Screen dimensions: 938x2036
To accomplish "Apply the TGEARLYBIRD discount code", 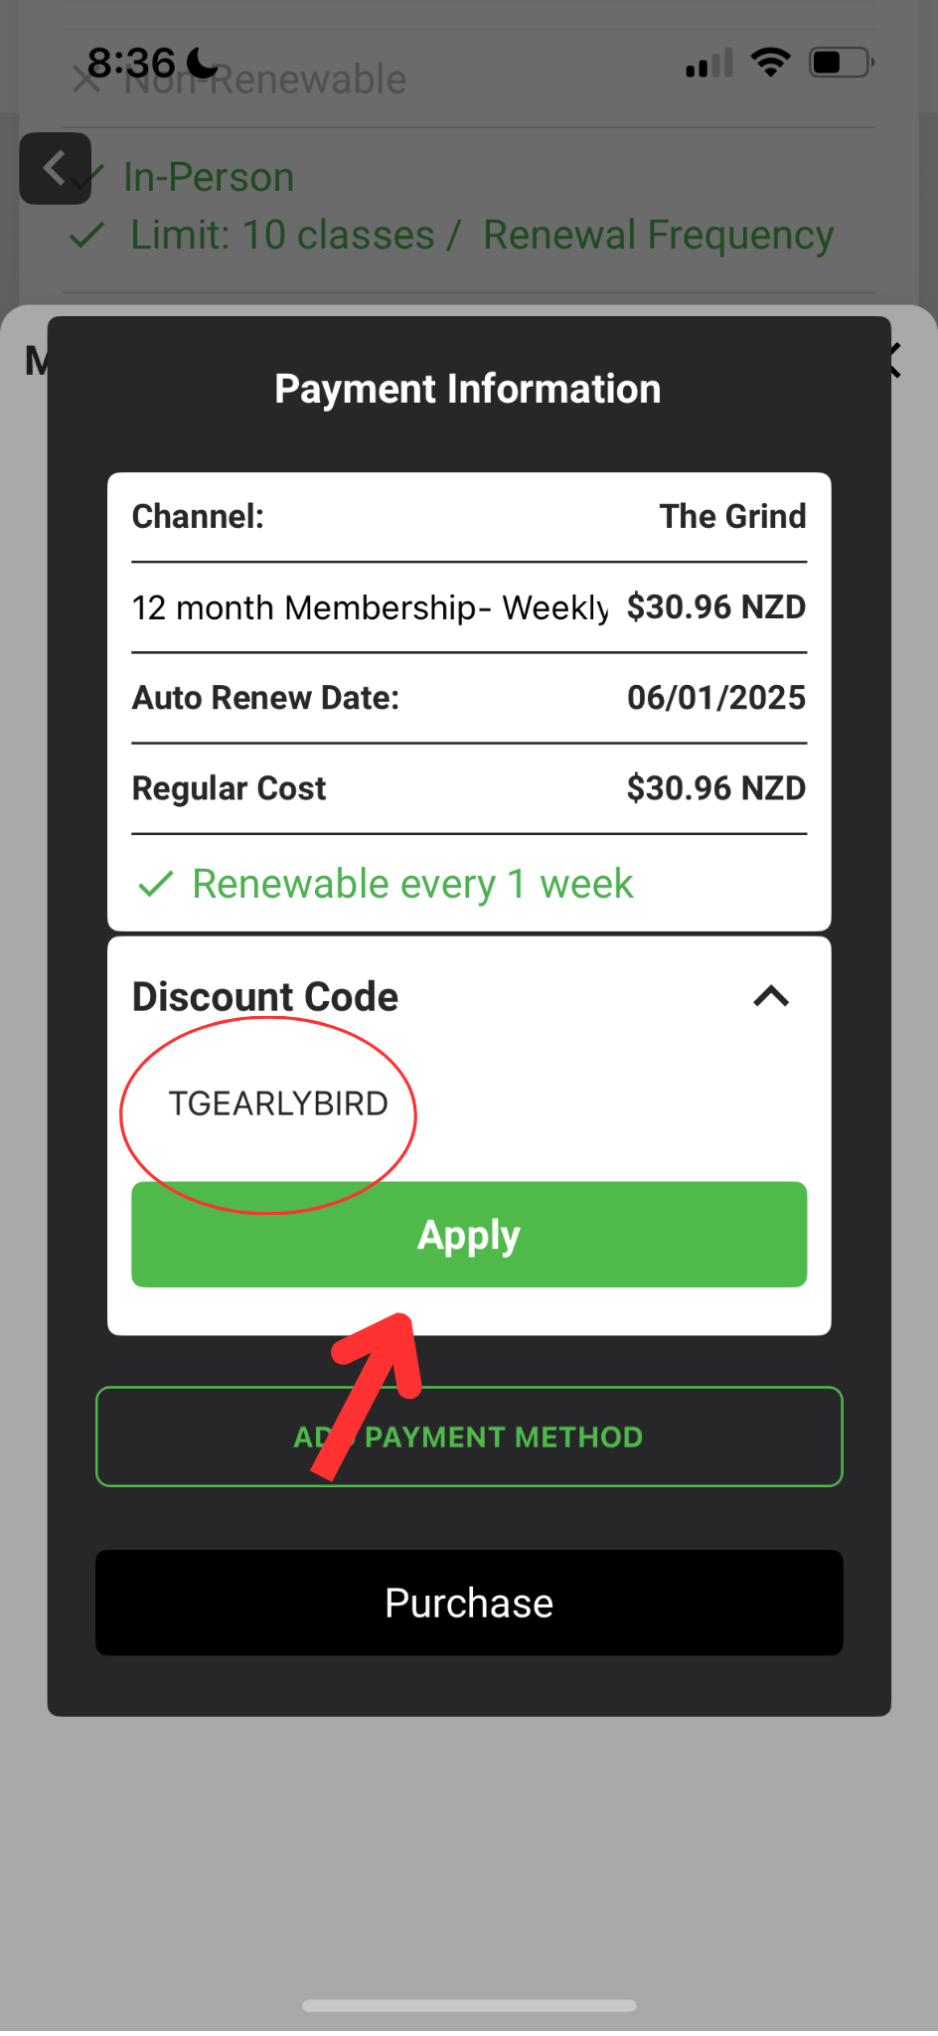I will click(469, 1235).
